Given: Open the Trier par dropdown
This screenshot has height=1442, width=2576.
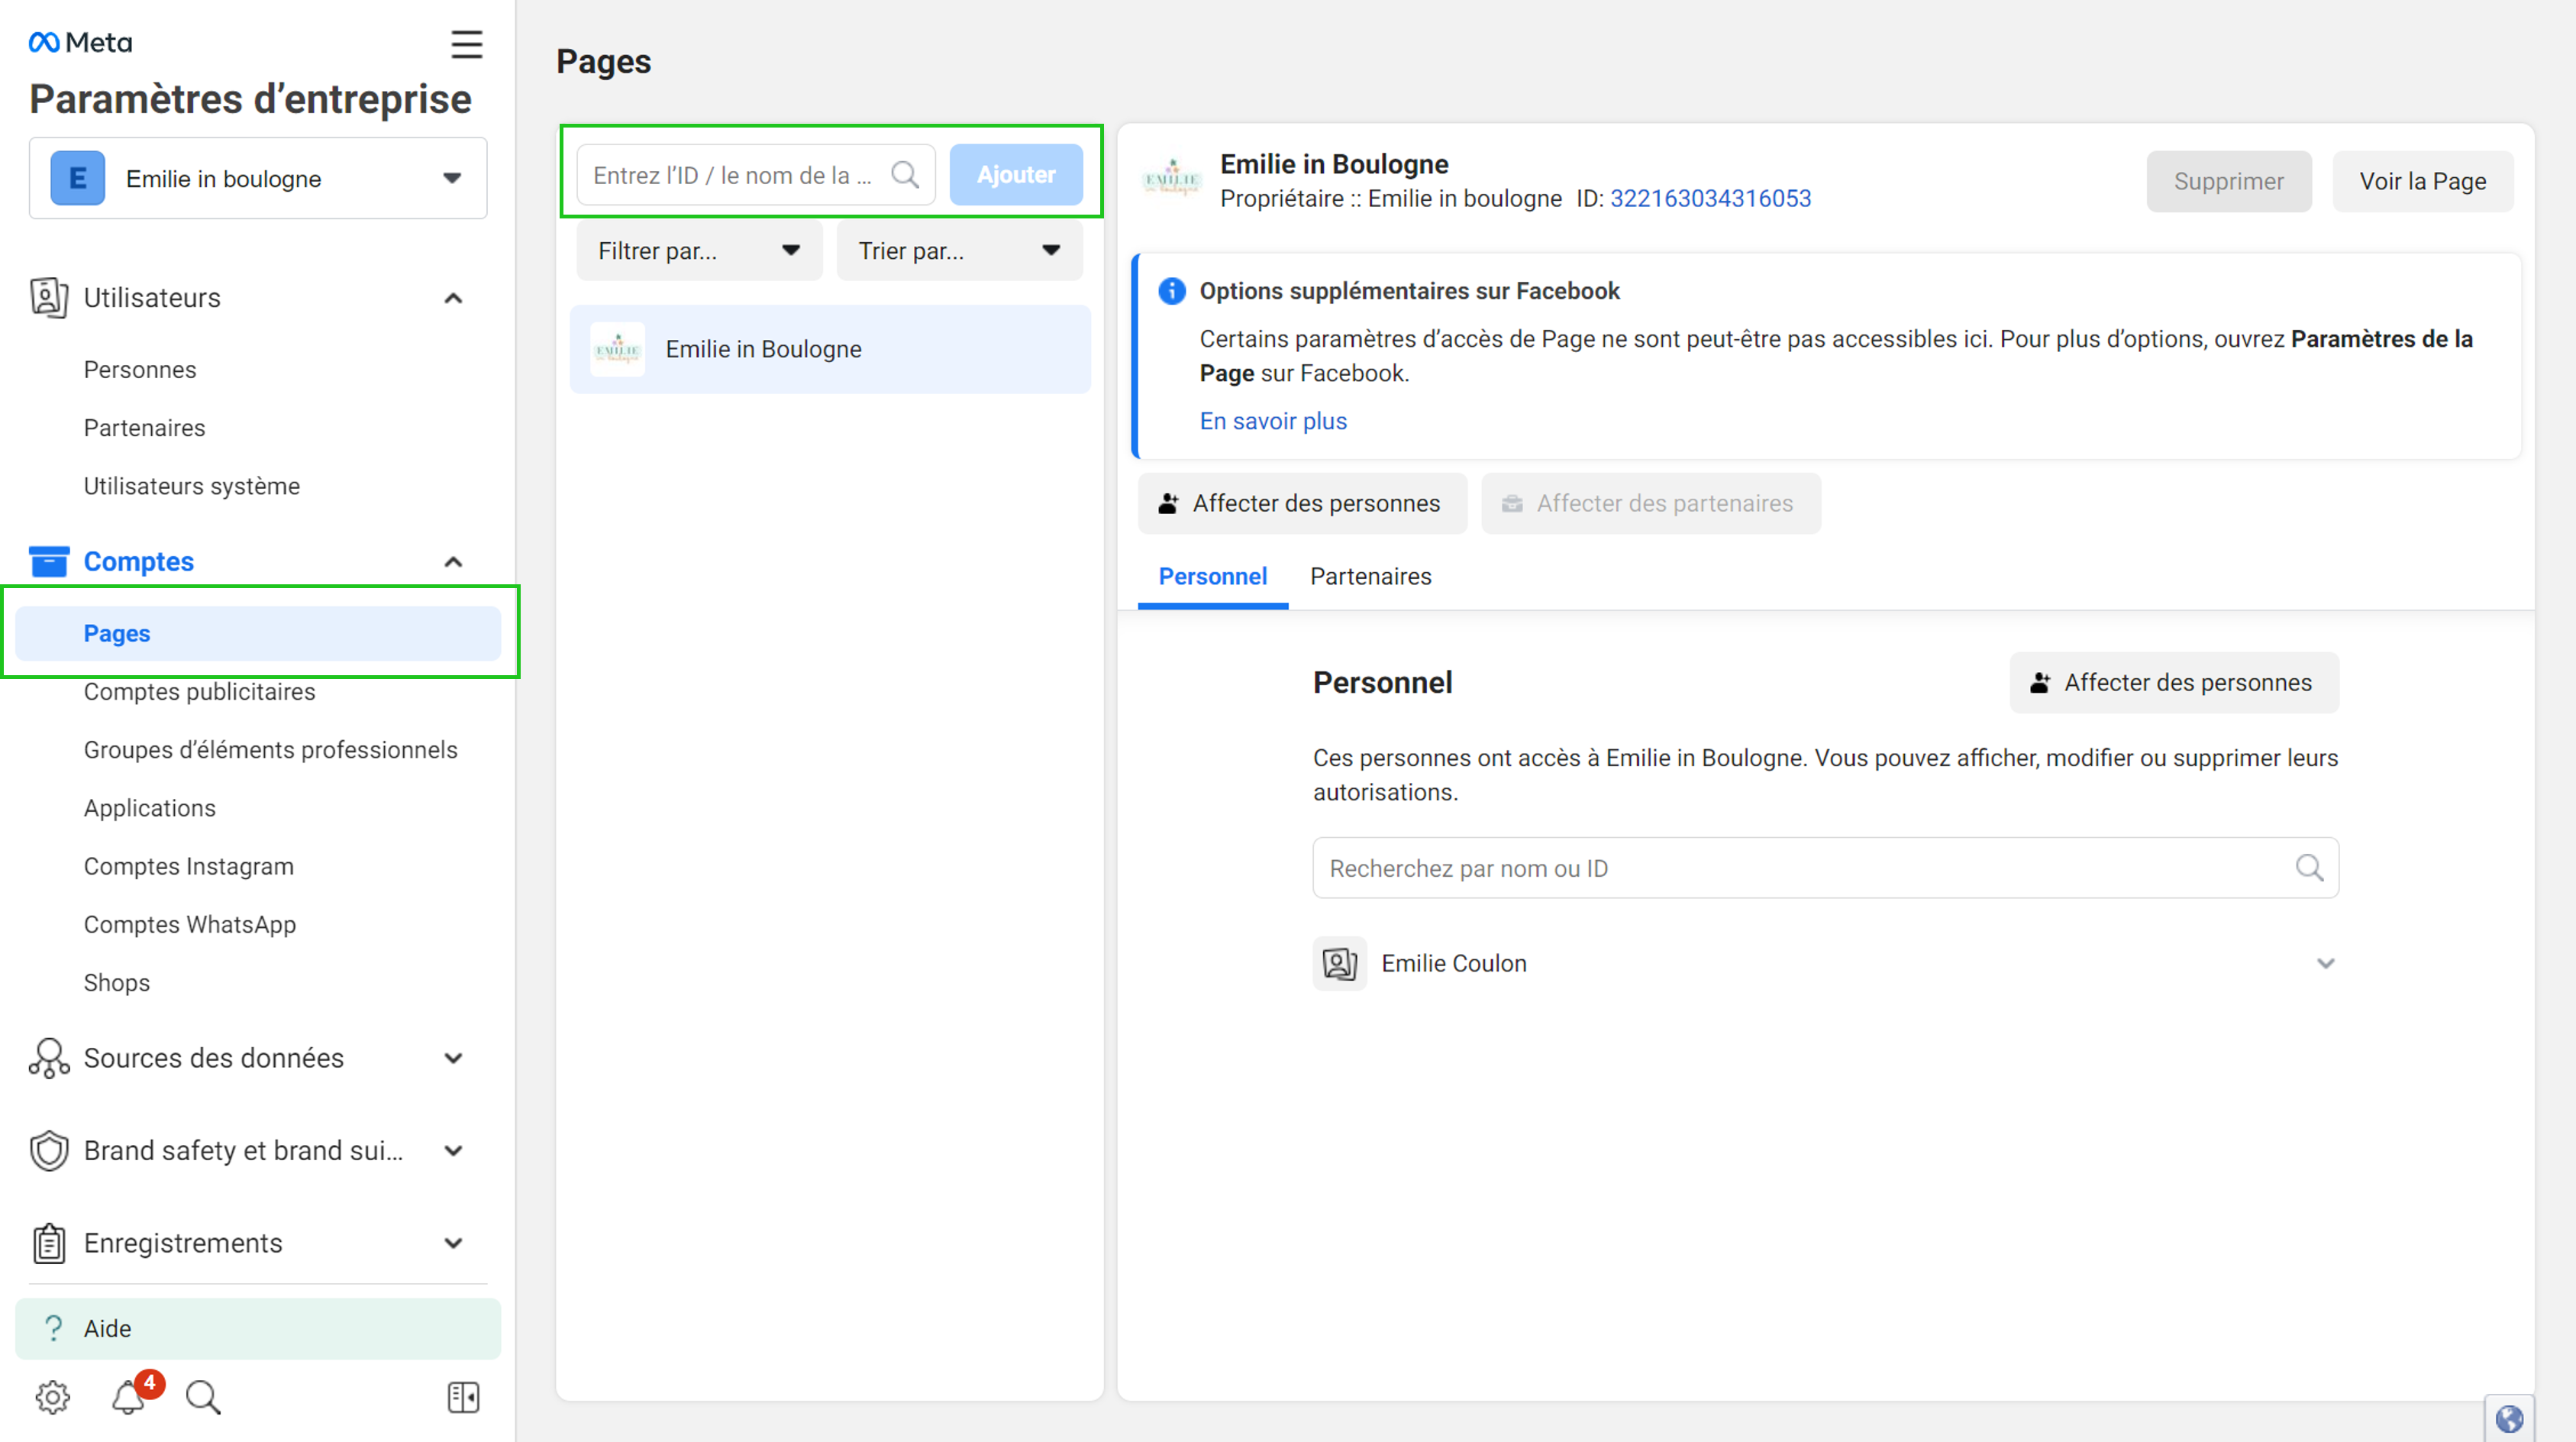Looking at the screenshot, I should [959, 251].
